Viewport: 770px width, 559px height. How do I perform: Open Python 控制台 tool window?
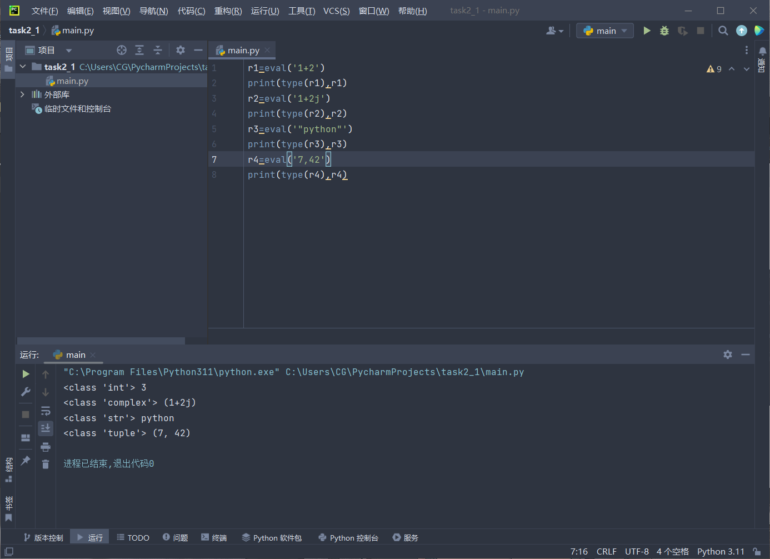coord(348,537)
